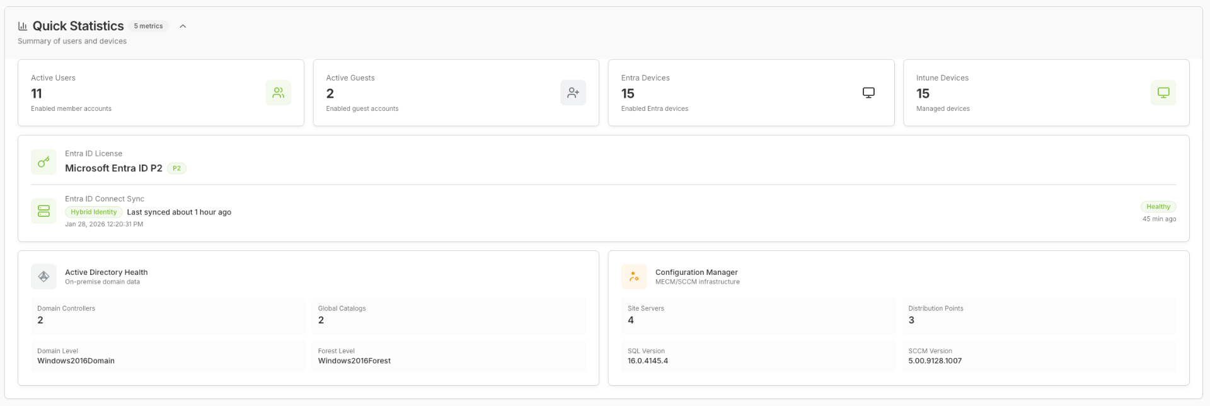Click the Quick Statistics bar chart icon
1210x406 pixels.
23,26
